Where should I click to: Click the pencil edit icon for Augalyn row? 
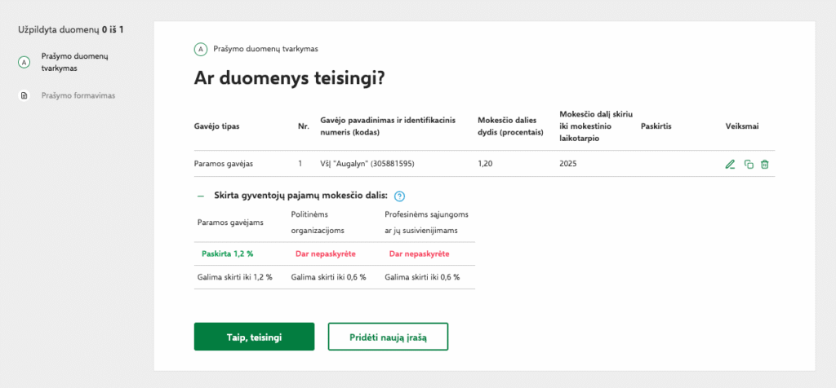730,164
